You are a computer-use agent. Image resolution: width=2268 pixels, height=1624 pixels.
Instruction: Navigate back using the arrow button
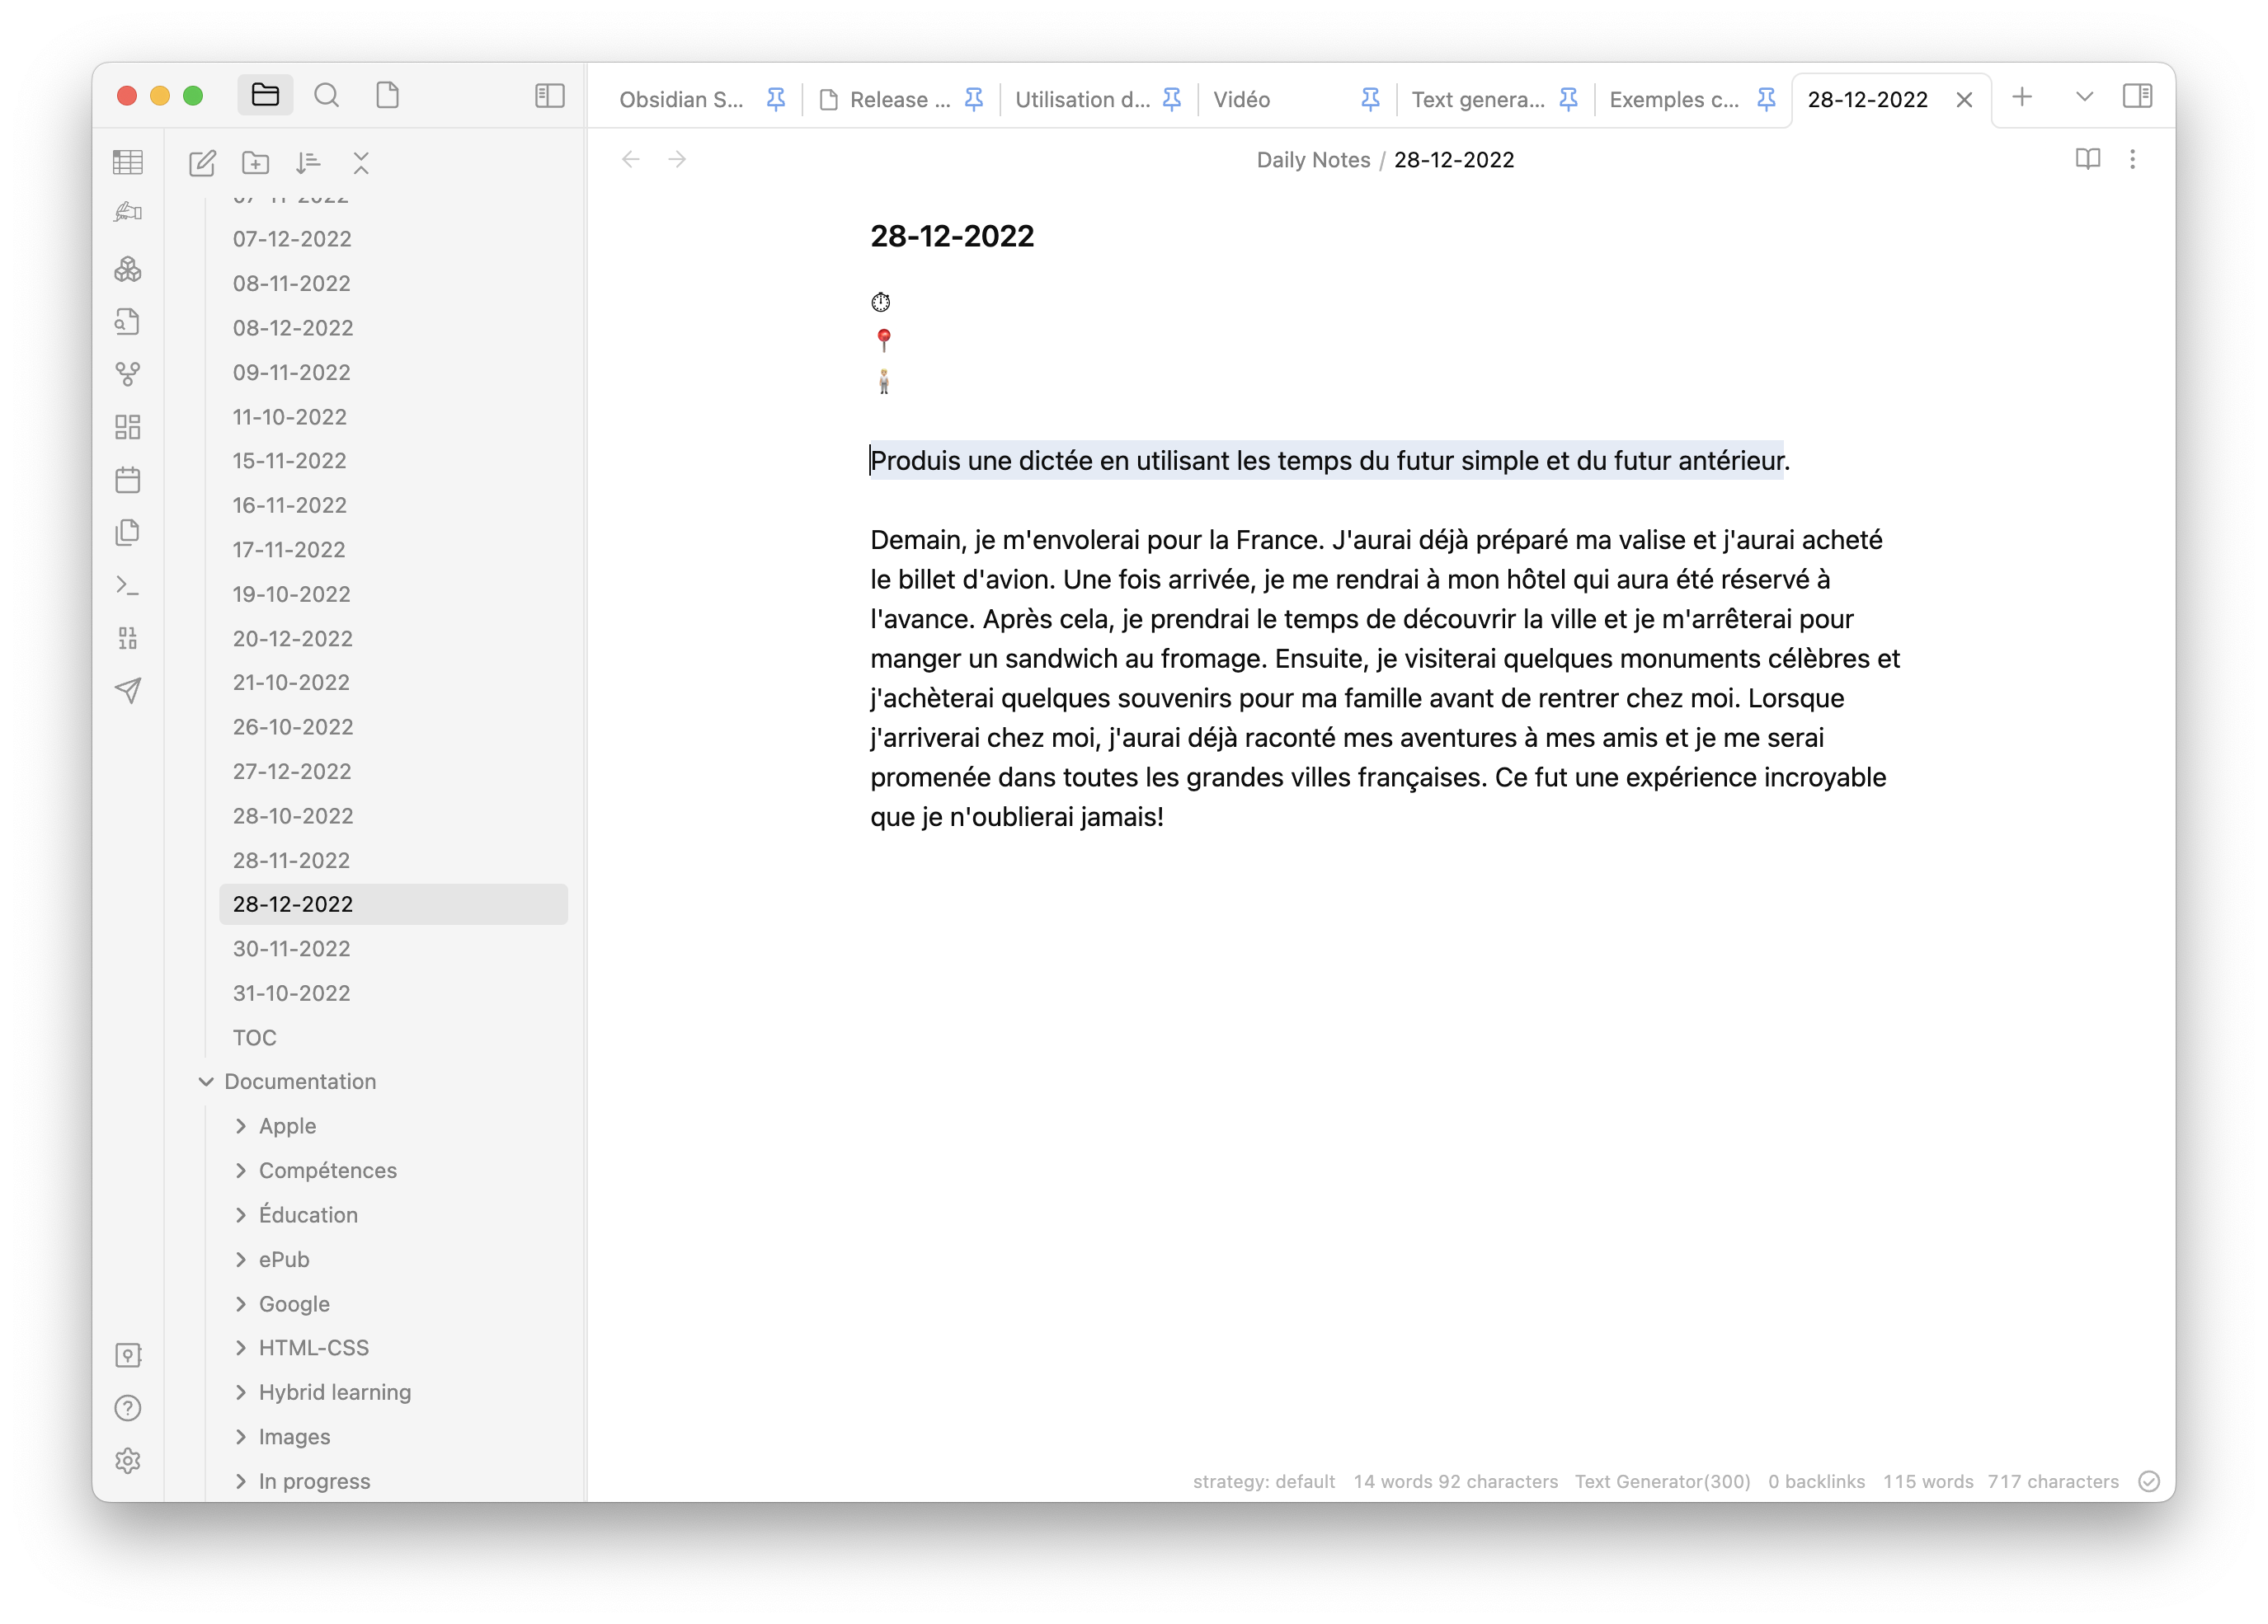point(631,160)
